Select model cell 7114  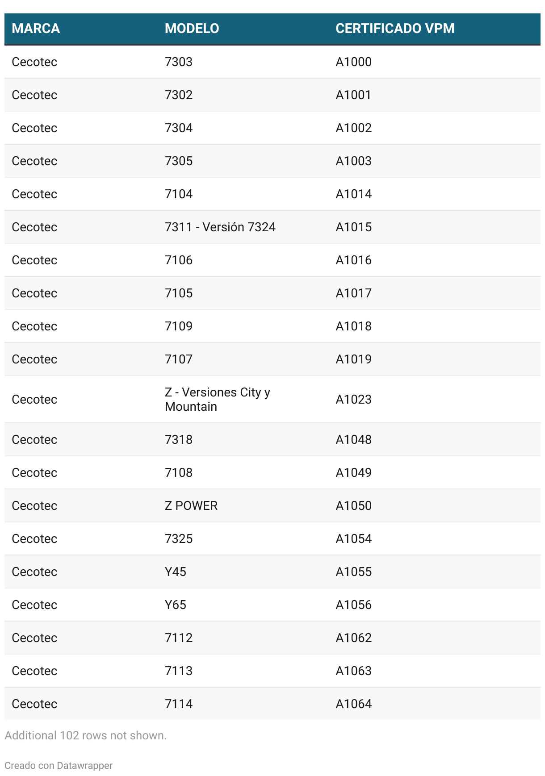(179, 704)
